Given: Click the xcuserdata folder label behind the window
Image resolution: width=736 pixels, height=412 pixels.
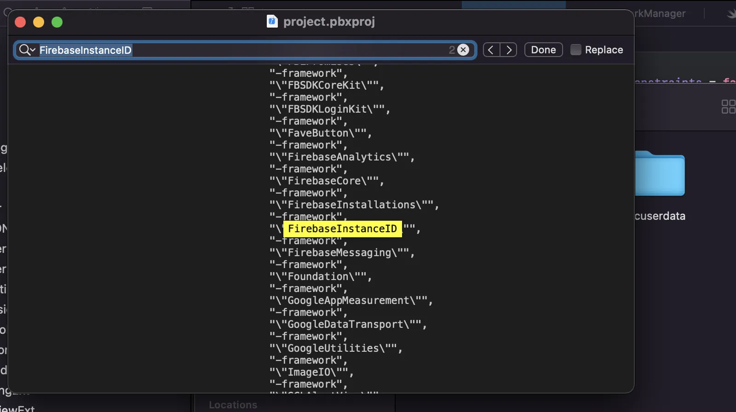Looking at the screenshot, I should point(660,216).
